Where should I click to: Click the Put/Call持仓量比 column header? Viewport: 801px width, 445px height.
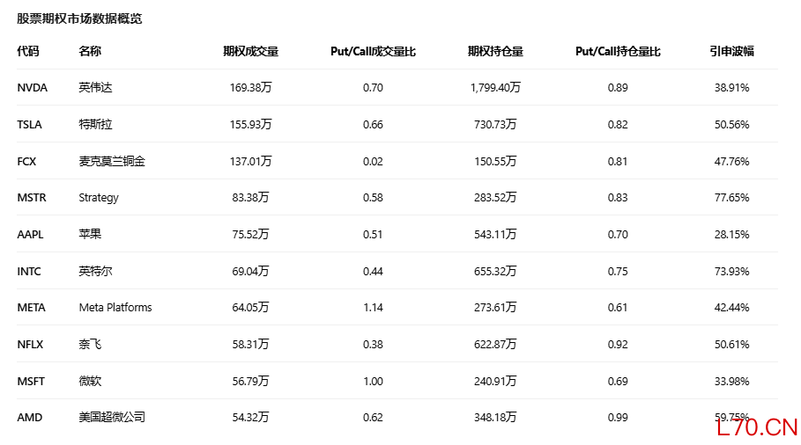click(618, 52)
